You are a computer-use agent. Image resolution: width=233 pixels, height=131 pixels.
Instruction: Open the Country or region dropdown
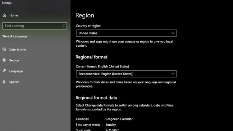coord(126,33)
